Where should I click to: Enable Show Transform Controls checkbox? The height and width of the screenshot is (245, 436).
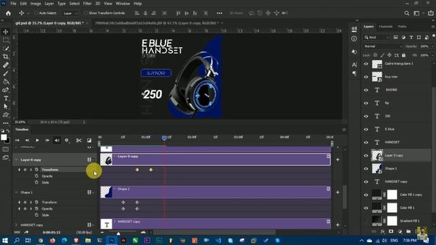point(86,13)
